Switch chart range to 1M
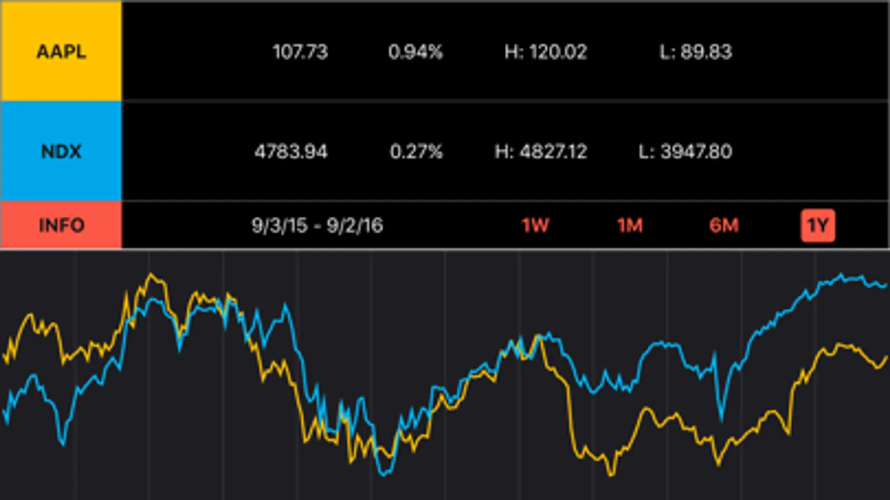This screenshot has height=500, width=890. tap(630, 226)
